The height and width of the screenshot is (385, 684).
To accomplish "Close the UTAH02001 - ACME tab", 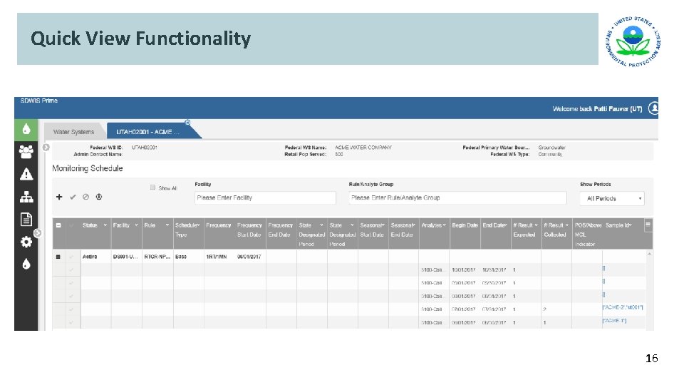I will point(187,123).
